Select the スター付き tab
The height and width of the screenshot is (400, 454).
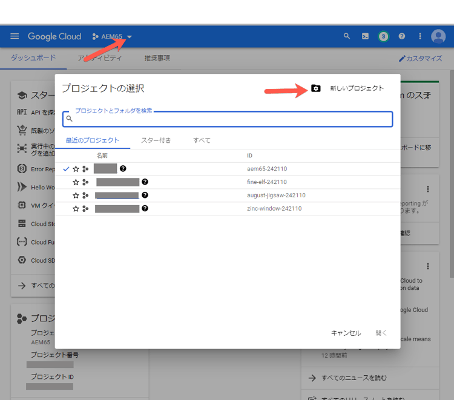pyautogui.click(x=156, y=140)
